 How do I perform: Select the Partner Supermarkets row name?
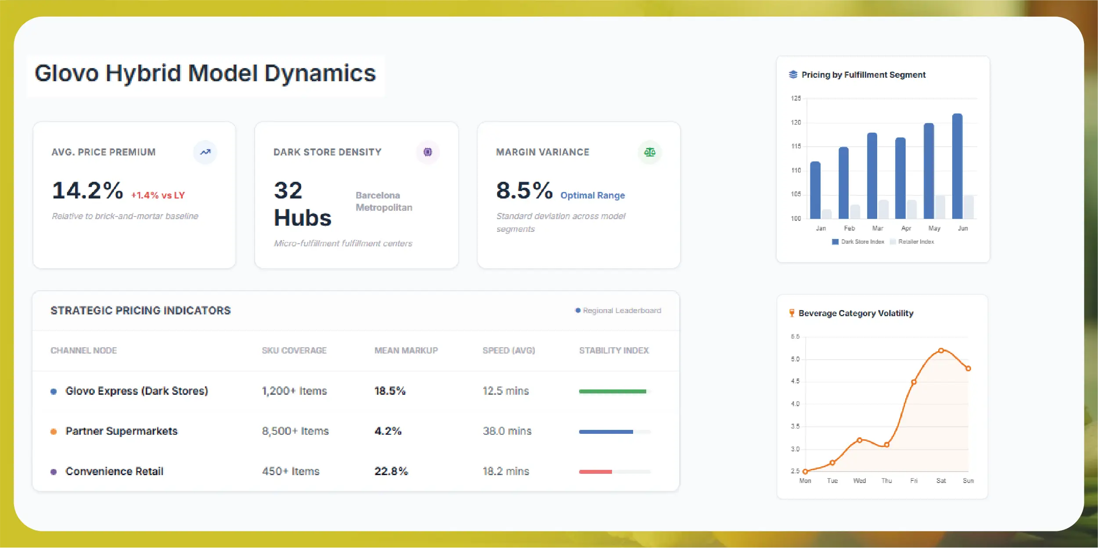(122, 431)
